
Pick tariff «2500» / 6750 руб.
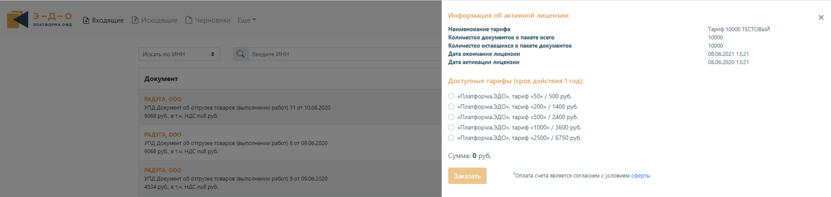(x=452, y=138)
